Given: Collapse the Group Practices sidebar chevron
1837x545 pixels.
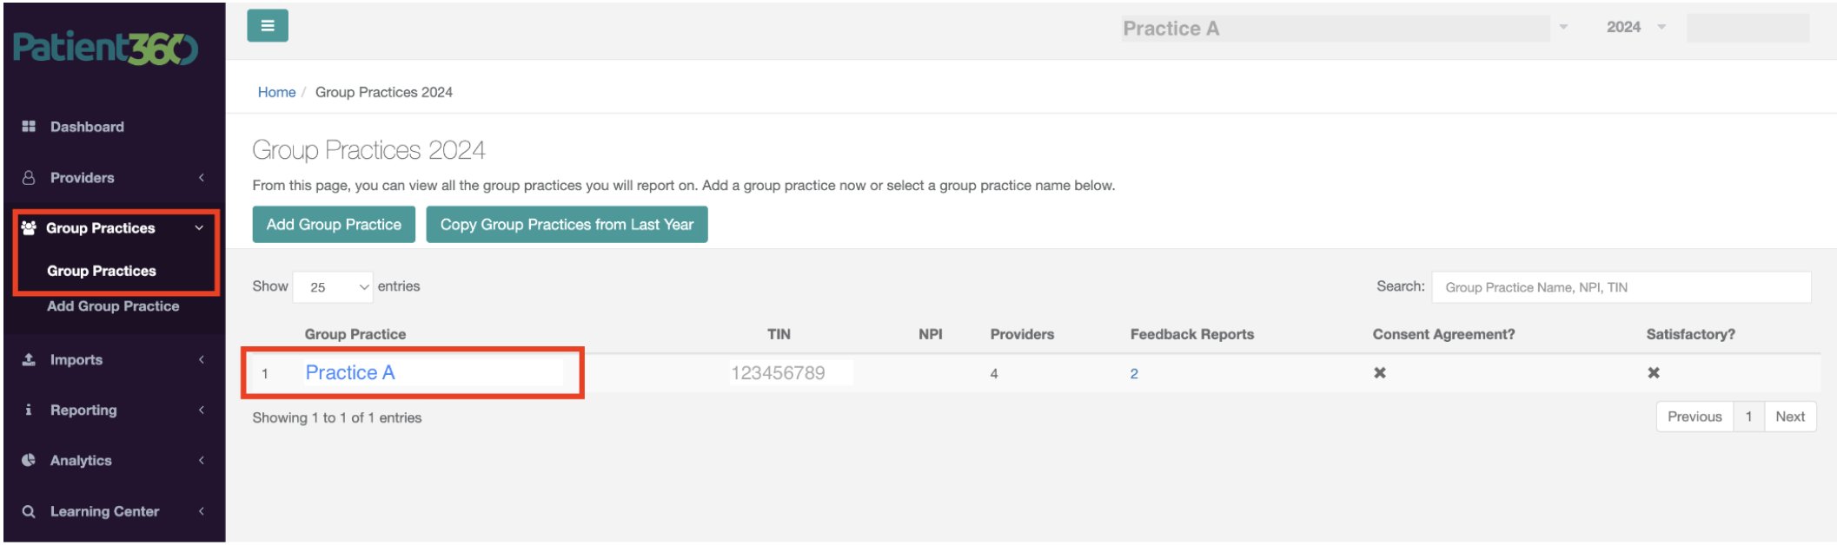Looking at the screenshot, I should click(x=199, y=228).
